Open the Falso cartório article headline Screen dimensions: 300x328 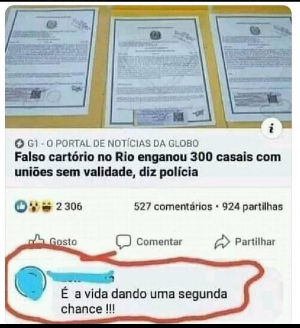tap(147, 165)
